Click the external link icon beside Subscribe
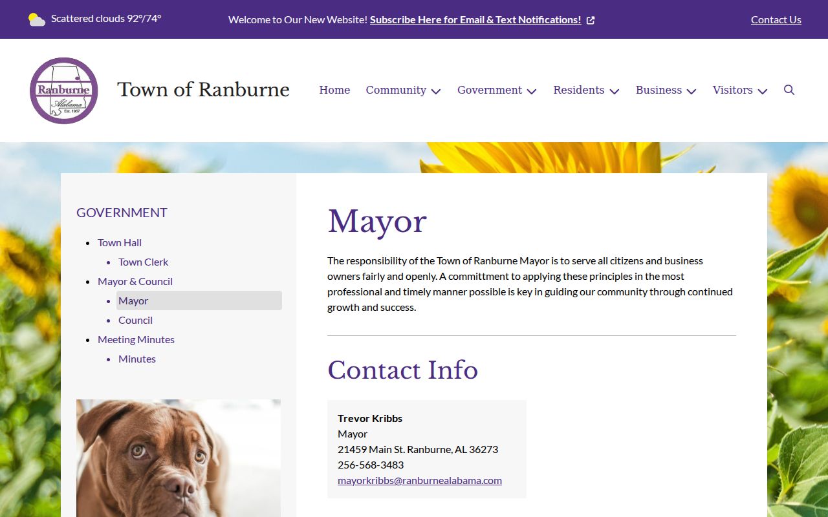This screenshot has width=828, height=517. (591, 20)
